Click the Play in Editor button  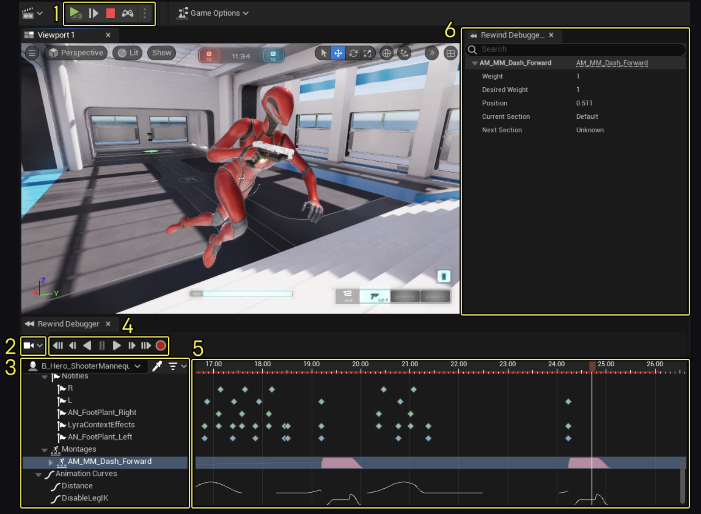[75, 13]
